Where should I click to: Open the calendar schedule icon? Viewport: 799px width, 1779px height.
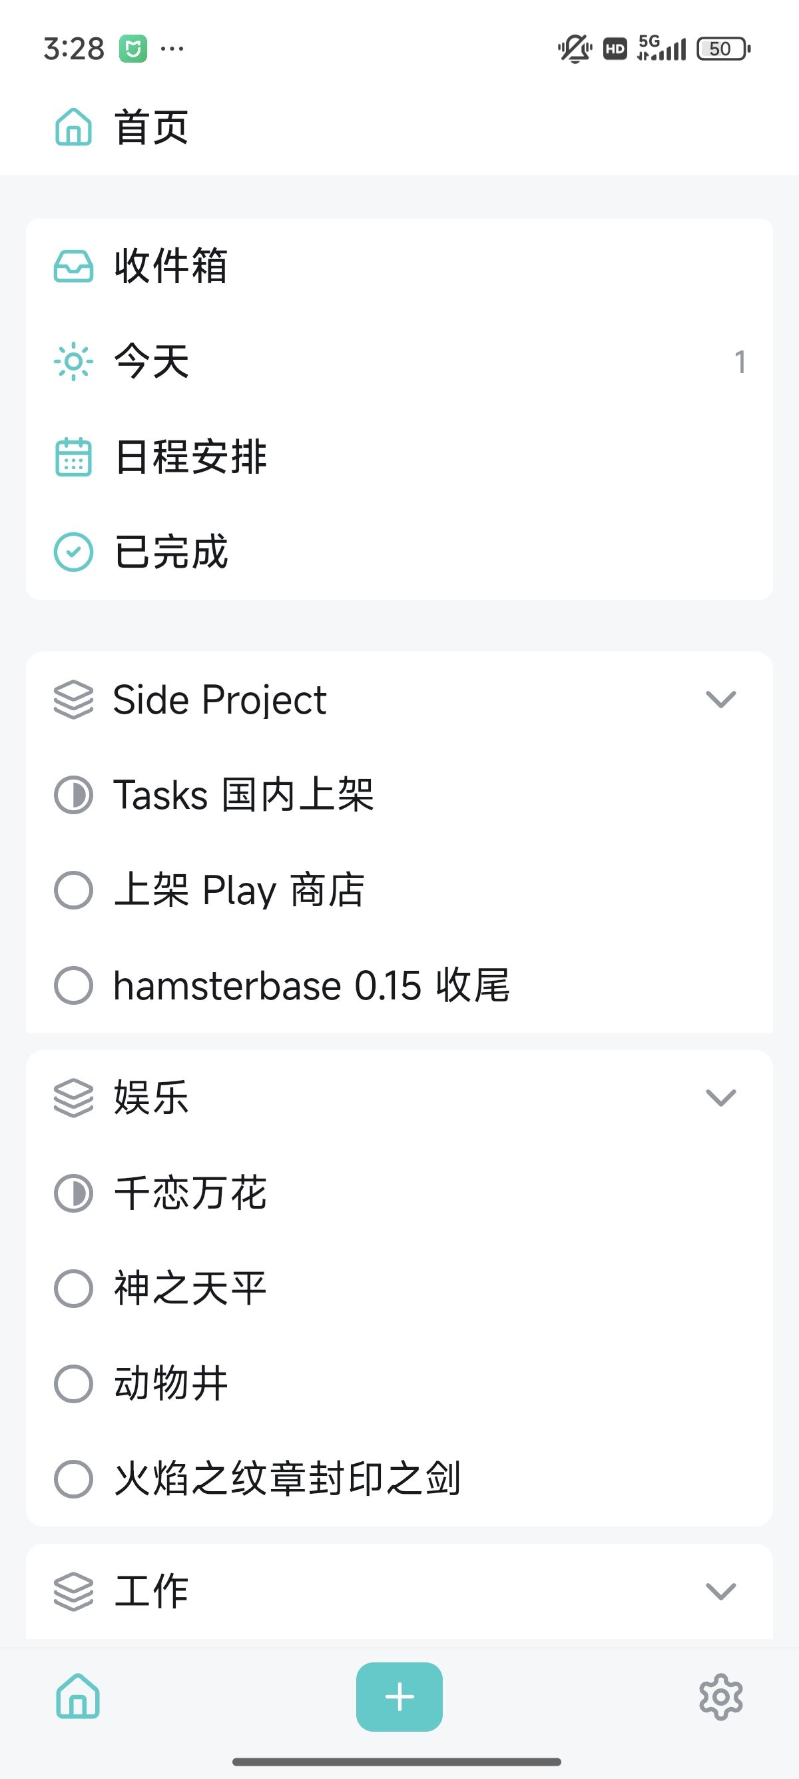tap(73, 456)
